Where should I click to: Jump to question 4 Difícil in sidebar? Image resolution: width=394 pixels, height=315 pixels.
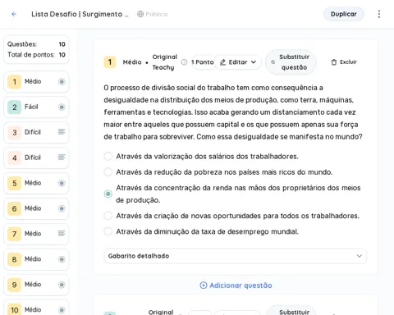36,157
